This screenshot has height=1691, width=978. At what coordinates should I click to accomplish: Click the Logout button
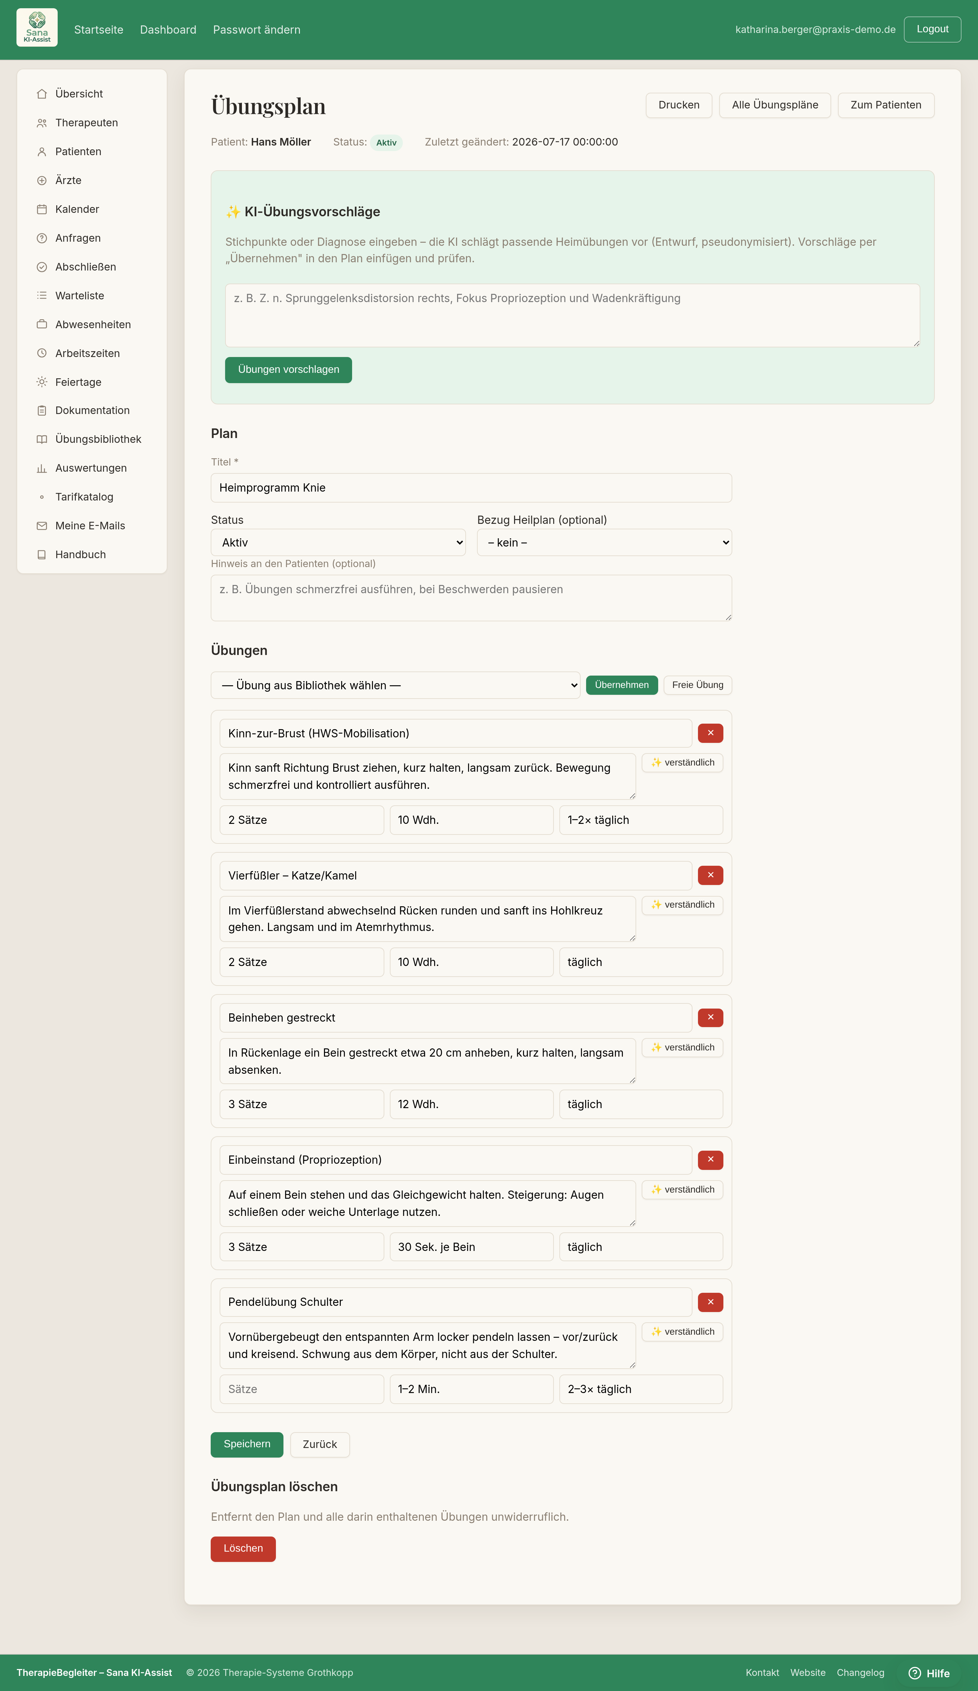pos(932,30)
